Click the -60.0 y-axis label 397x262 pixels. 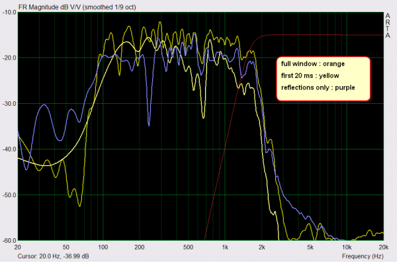(9, 240)
